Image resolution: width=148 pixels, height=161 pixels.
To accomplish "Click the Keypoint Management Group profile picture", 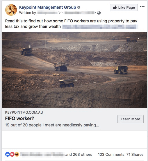I will [x=11, y=10].
